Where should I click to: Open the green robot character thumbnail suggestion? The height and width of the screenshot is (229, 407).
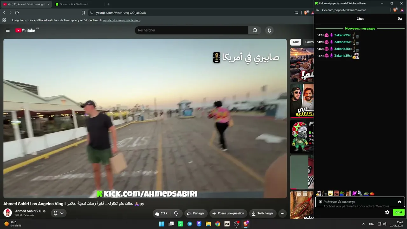pyautogui.click(x=302, y=136)
